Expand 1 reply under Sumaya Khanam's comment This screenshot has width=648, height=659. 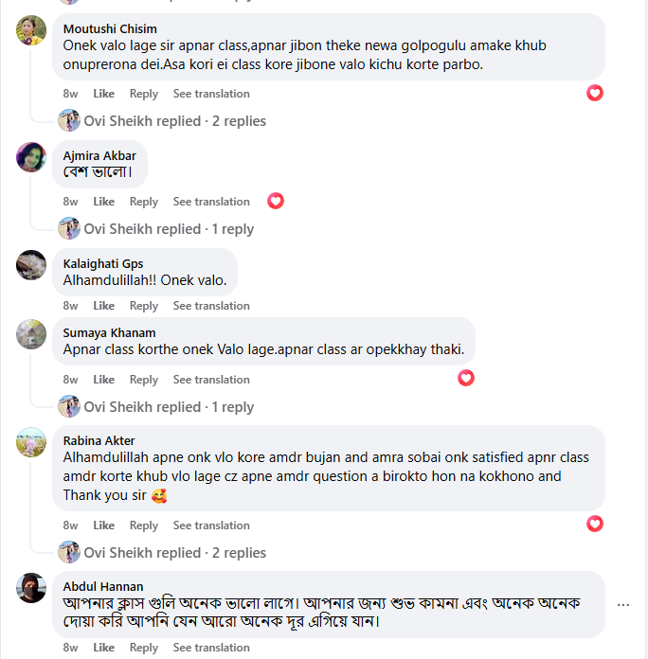(x=170, y=407)
